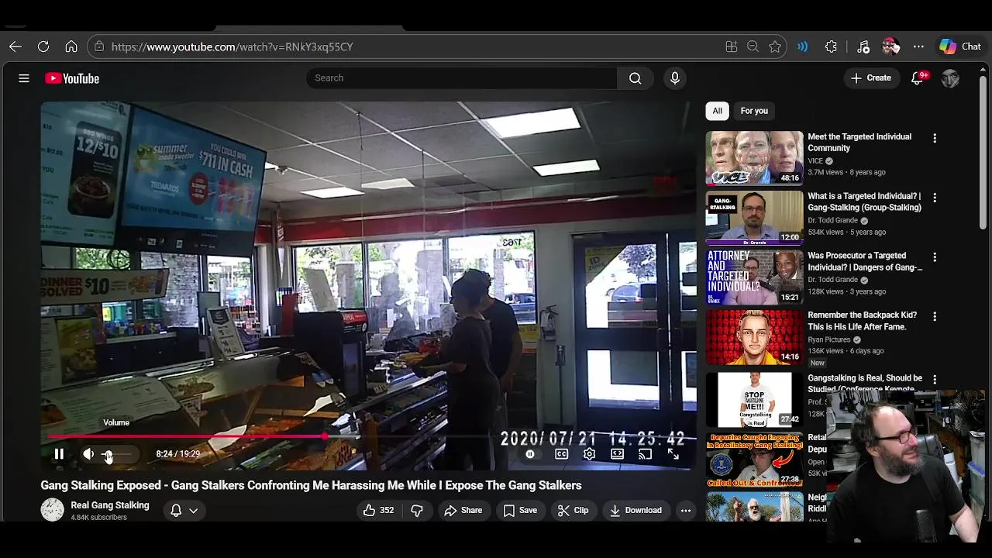The image size is (992, 558).
Task: Start voice search with the microphone icon
Action: point(674,78)
